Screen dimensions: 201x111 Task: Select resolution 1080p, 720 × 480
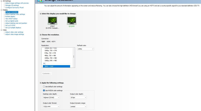coord(51,58)
